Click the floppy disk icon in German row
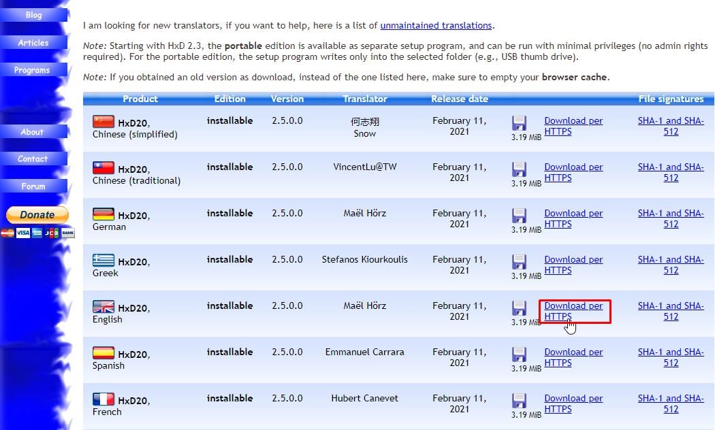Image resolution: width=715 pixels, height=430 pixels. click(519, 216)
